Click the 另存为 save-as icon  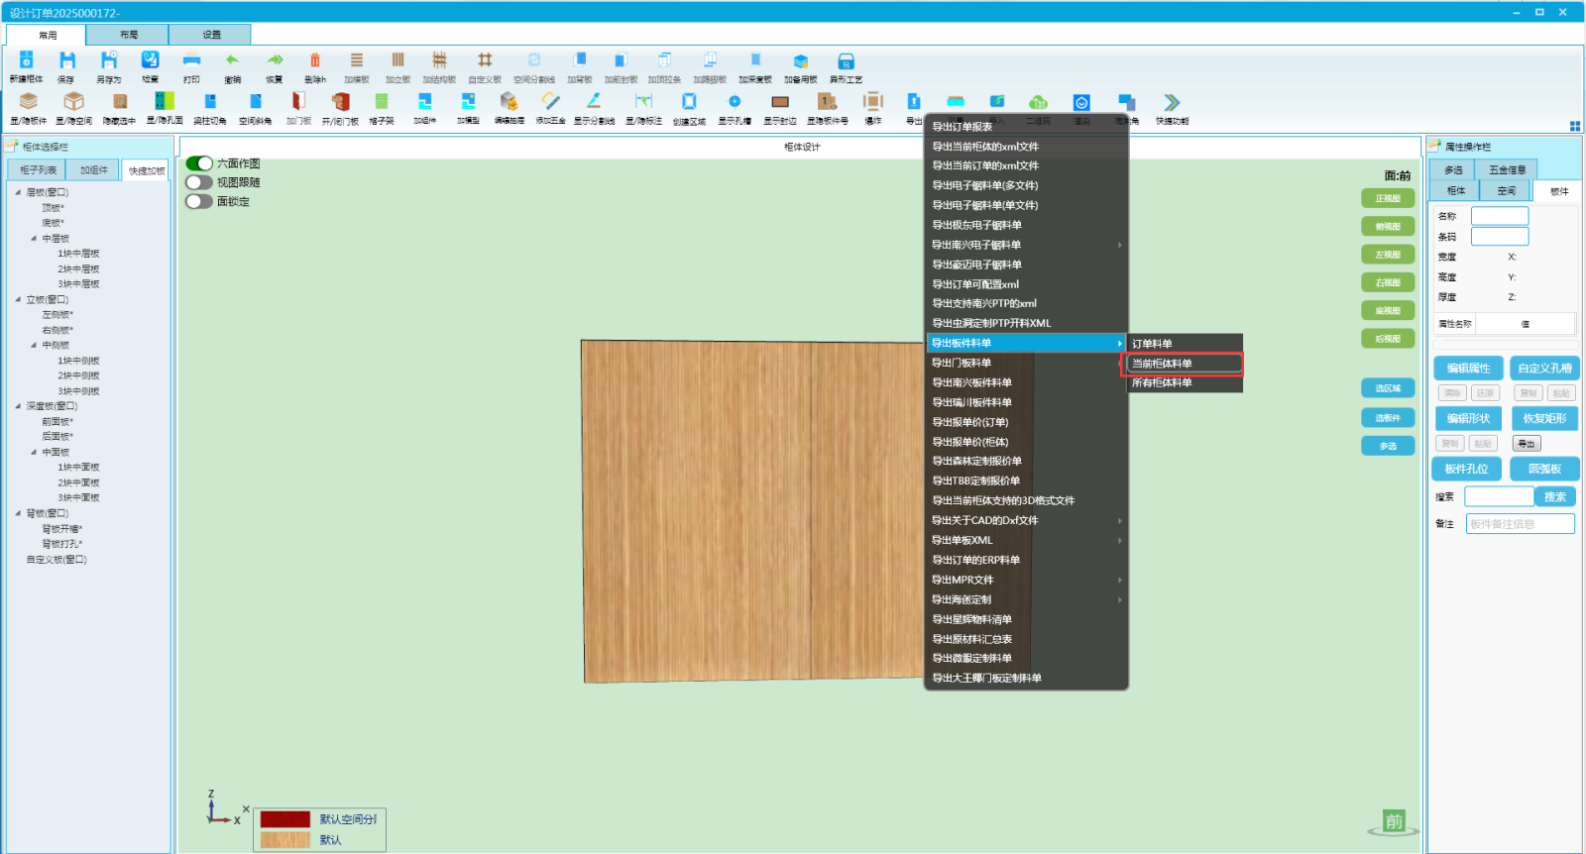click(x=109, y=61)
